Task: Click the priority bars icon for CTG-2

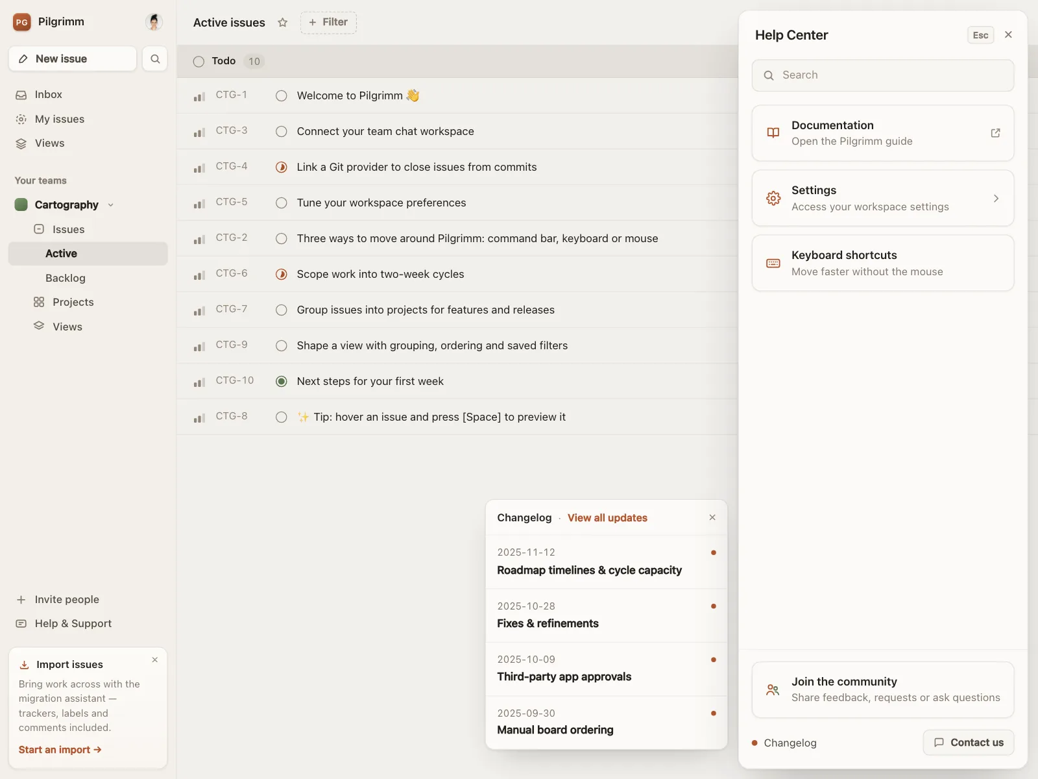Action: tap(199, 239)
